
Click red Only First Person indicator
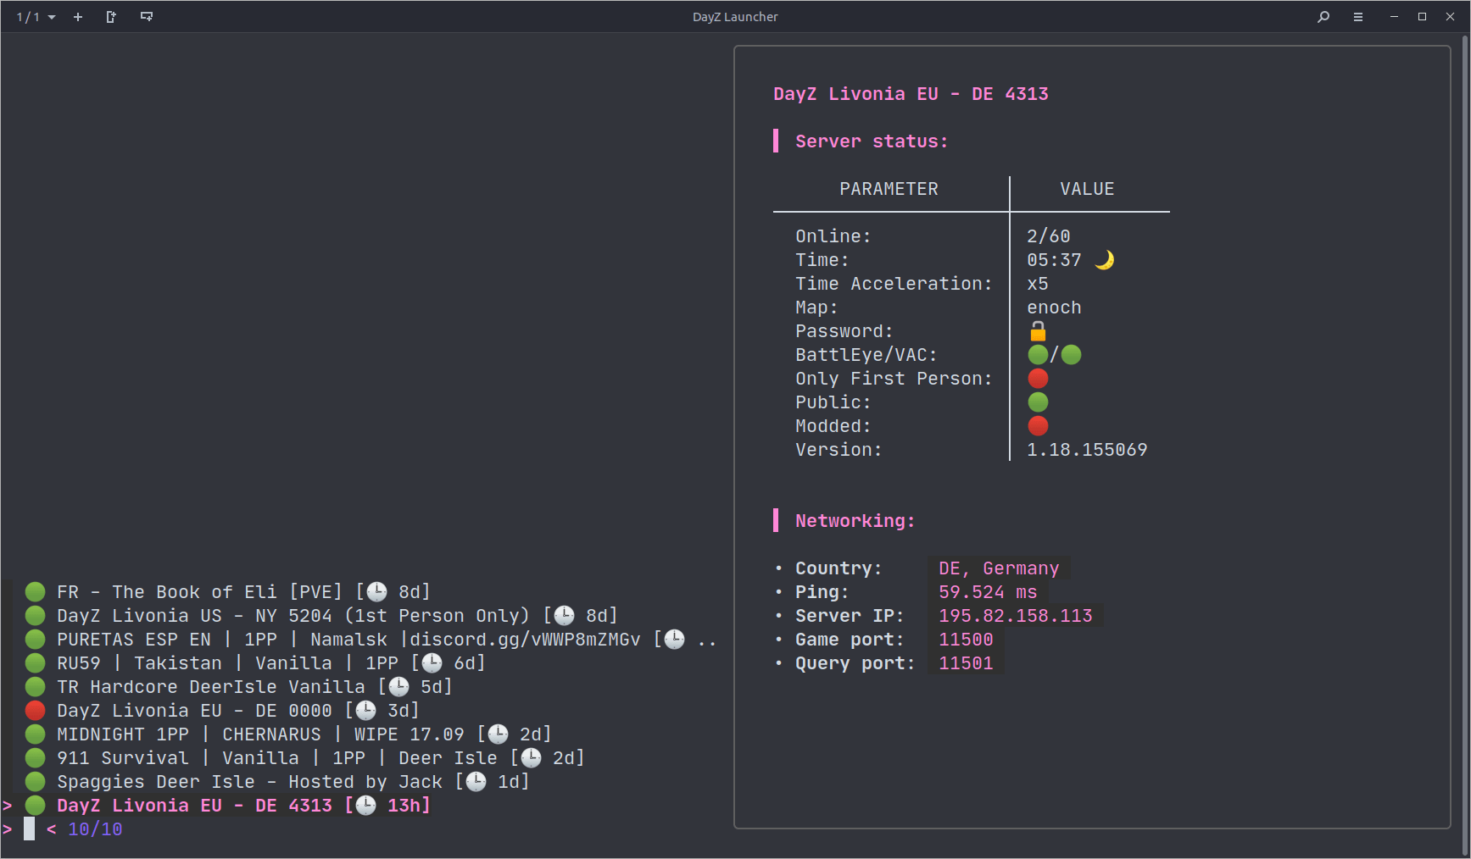pyautogui.click(x=1038, y=379)
